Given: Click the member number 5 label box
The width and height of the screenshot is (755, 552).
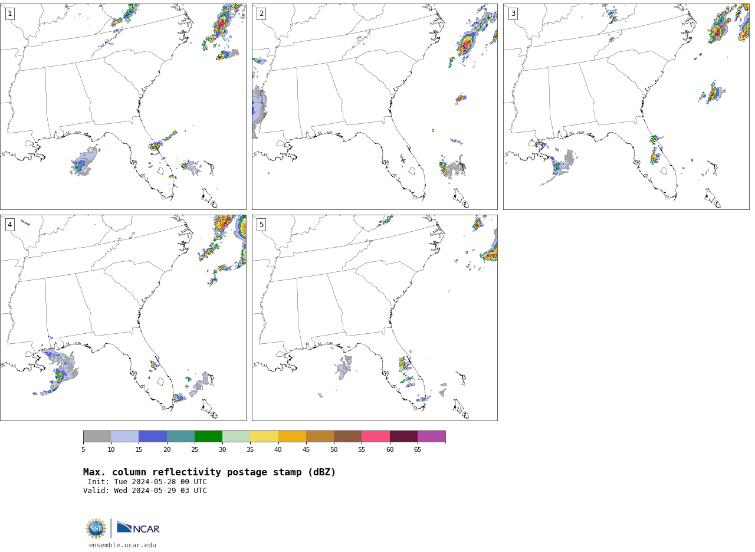Looking at the screenshot, I should 261,225.
